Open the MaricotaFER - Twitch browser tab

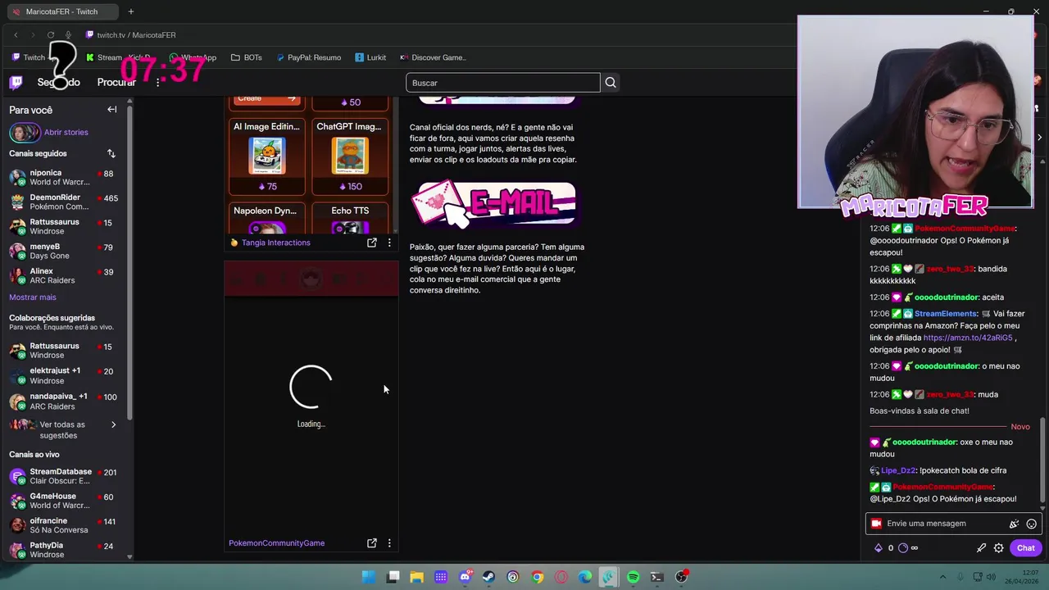point(61,11)
